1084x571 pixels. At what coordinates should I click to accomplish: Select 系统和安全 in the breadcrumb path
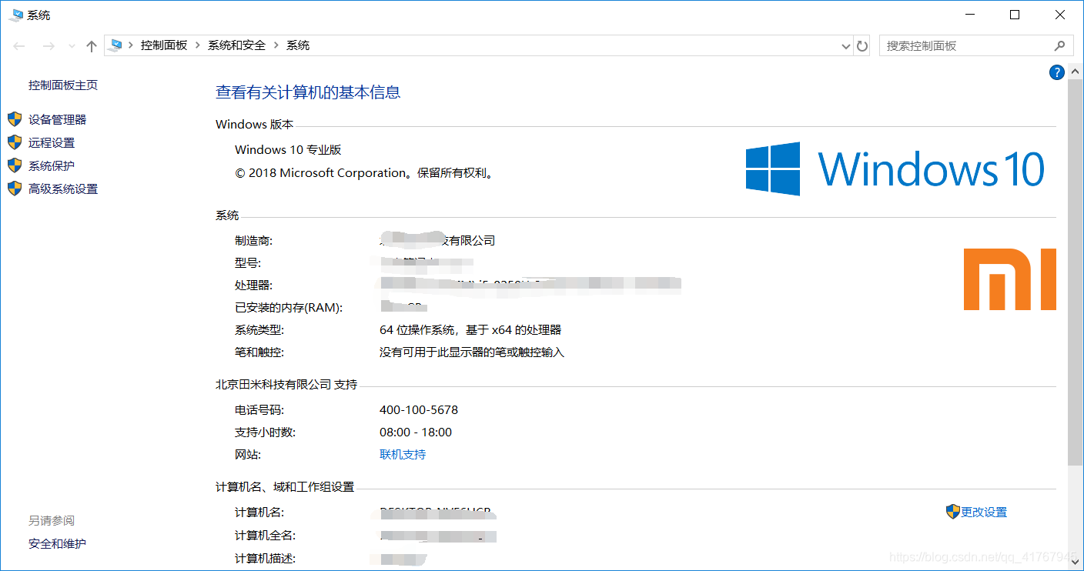point(236,45)
